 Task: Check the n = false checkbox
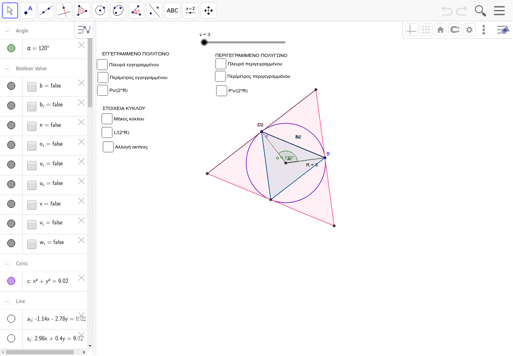pyautogui.click(x=32, y=126)
